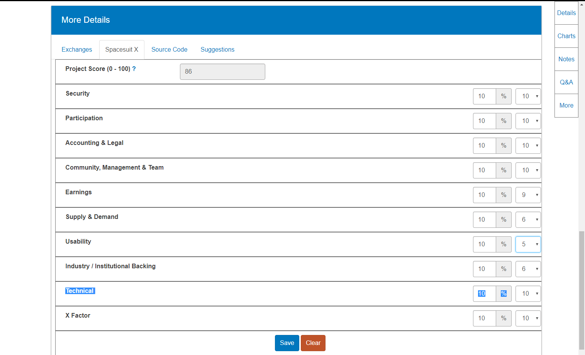The image size is (585, 355).
Task: Click the Community, Management & Team weight field
Action: point(485,170)
